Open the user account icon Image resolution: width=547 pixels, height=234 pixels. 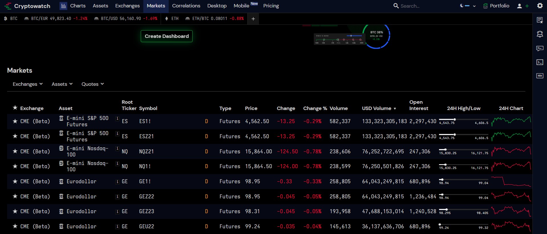(x=519, y=6)
